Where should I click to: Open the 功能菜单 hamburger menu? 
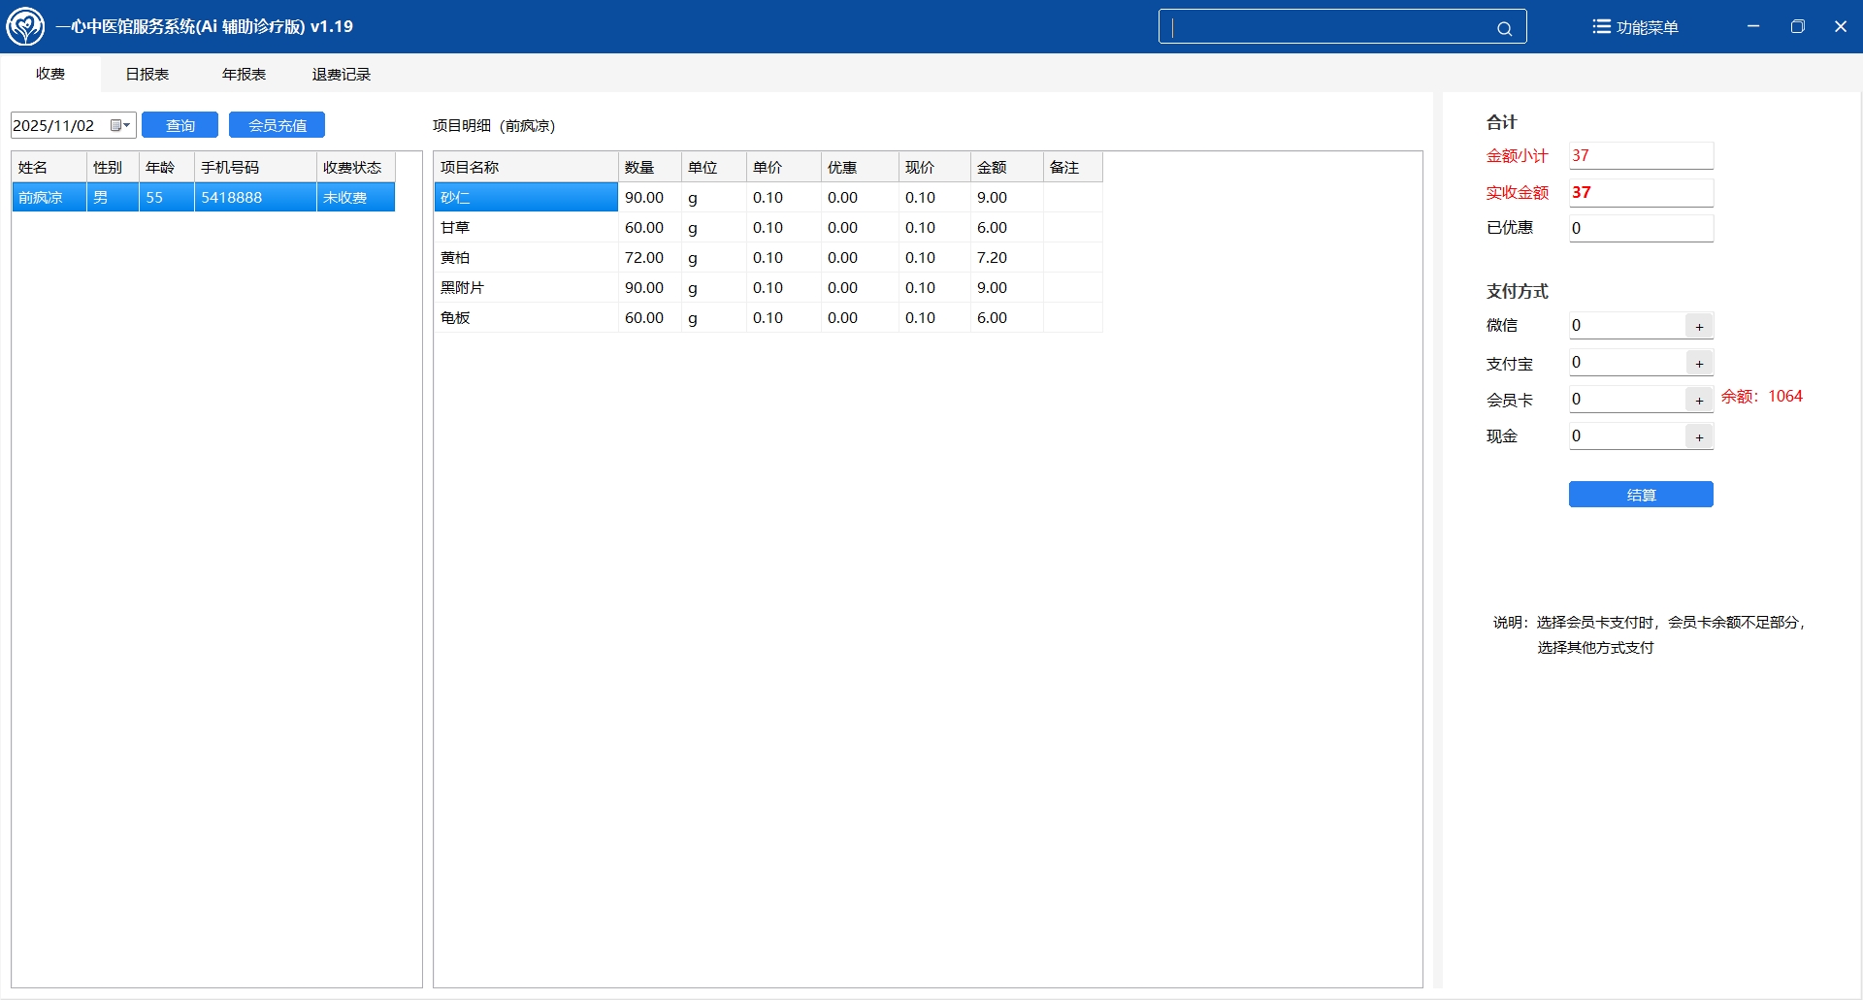click(x=1635, y=27)
